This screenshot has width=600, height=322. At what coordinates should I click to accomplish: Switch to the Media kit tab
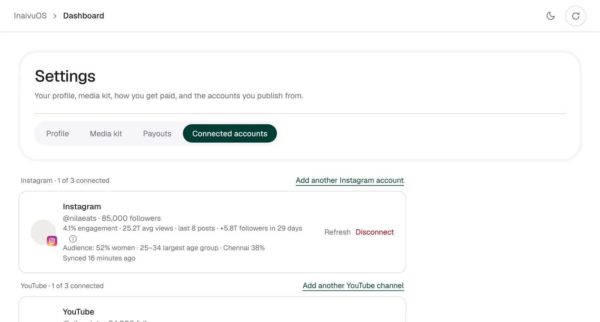click(x=106, y=134)
